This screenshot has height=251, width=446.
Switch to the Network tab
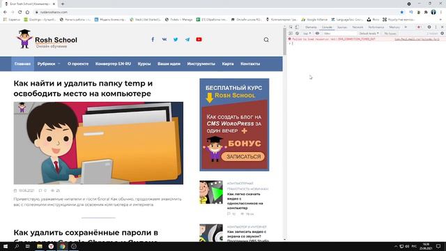tap(357, 27)
